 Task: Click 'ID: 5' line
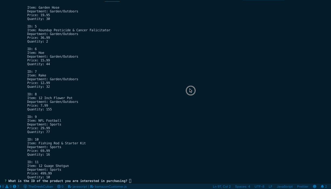tap(32, 26)
